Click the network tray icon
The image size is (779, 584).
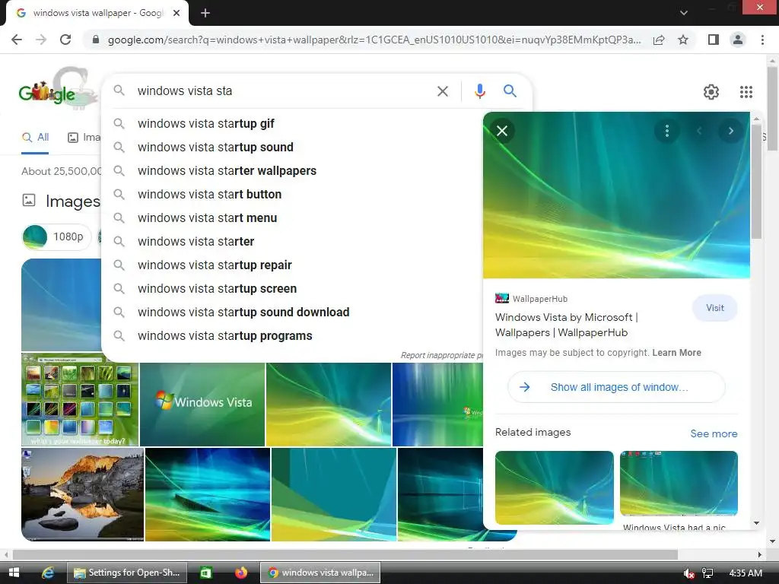707,573
